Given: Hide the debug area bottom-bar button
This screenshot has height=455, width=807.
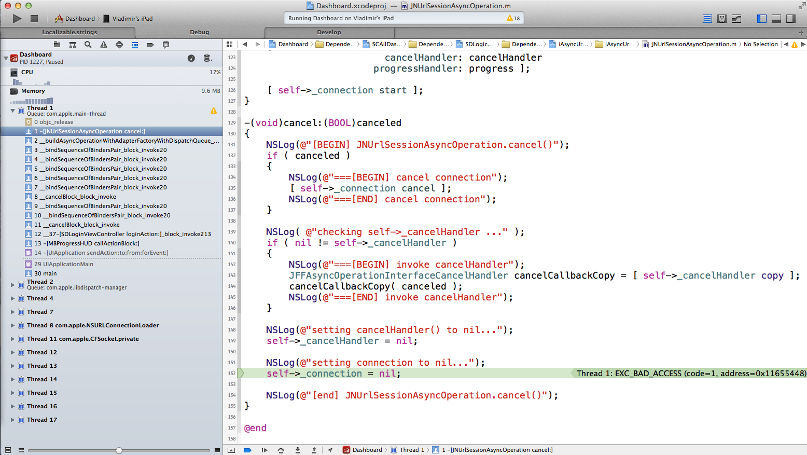Looking at the screenshot, I should (231, 450).
